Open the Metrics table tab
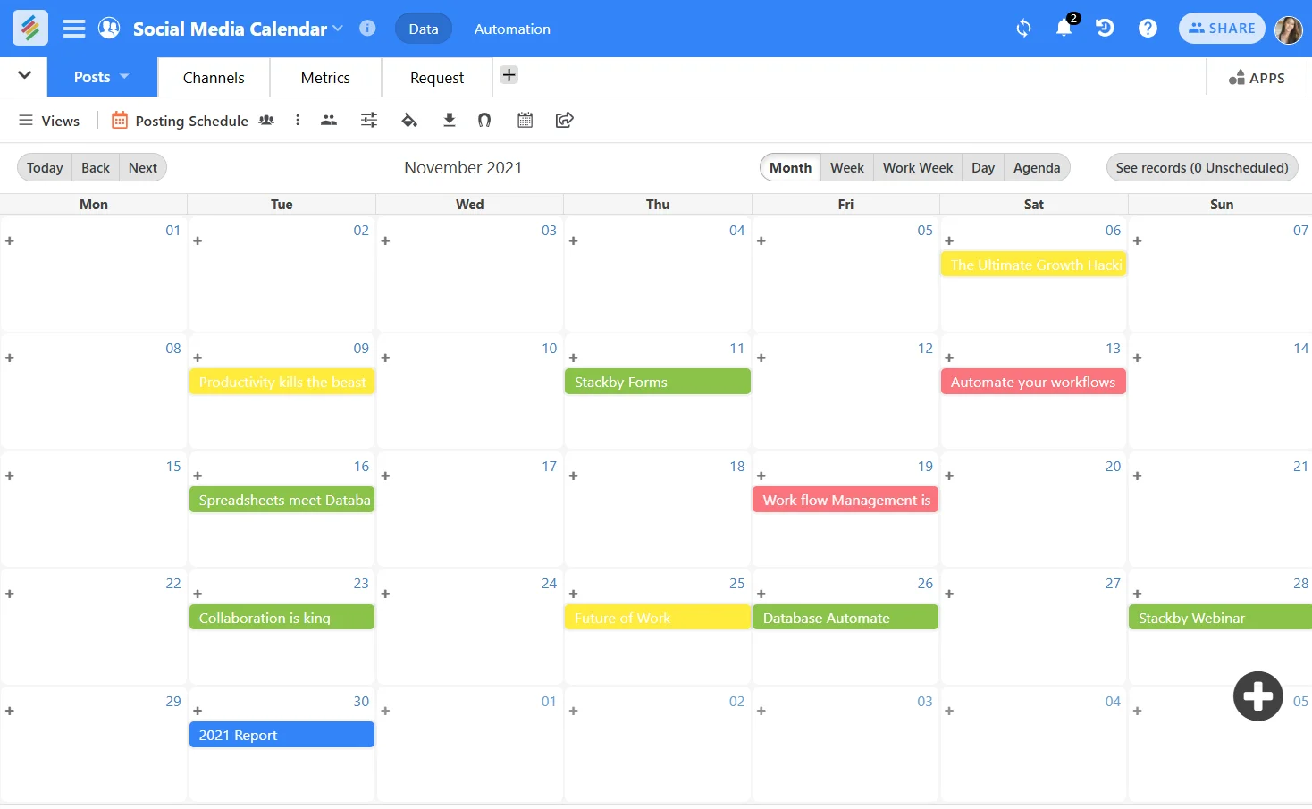 click(x=324, y=77)
